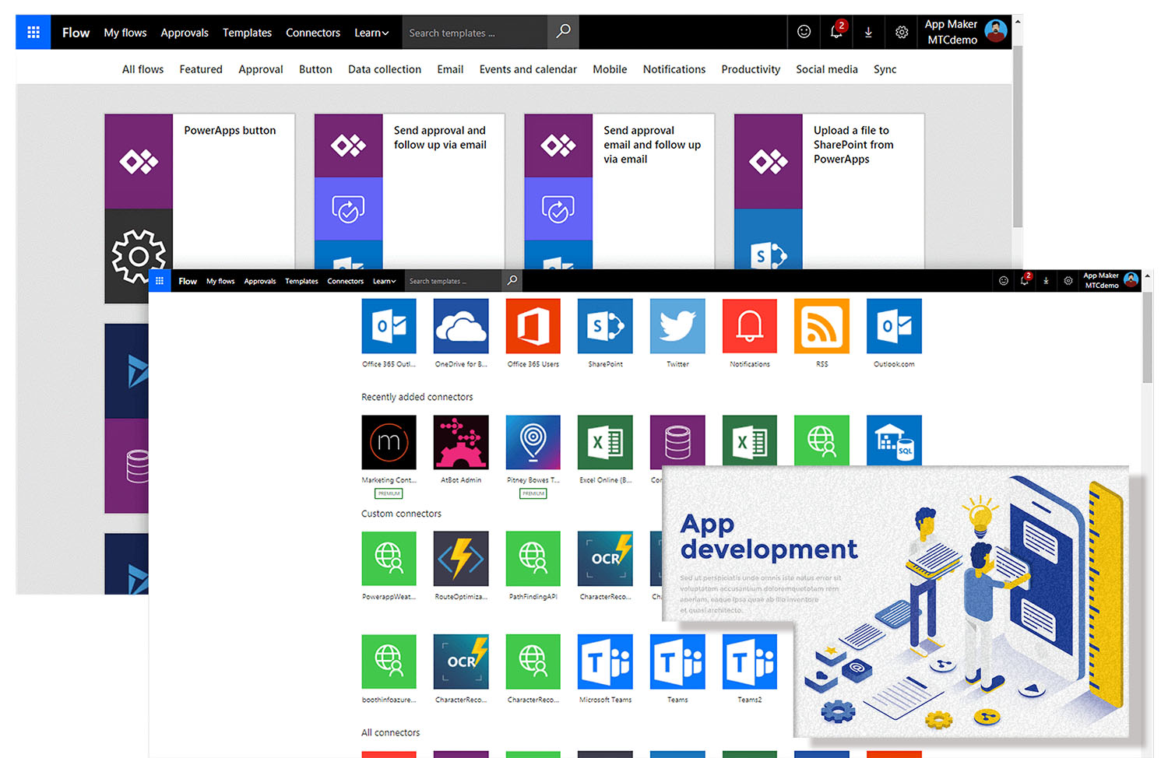The width and height of the screenshot is (1168, 758).
Task: Expand Learn dropdown in front Flow window
Action: (384, 281)
